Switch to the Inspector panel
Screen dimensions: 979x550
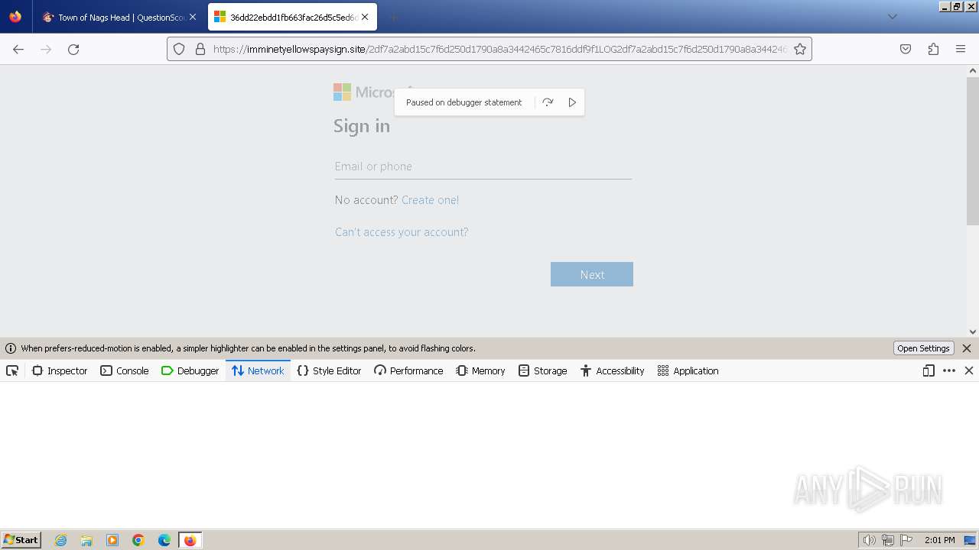60,370
